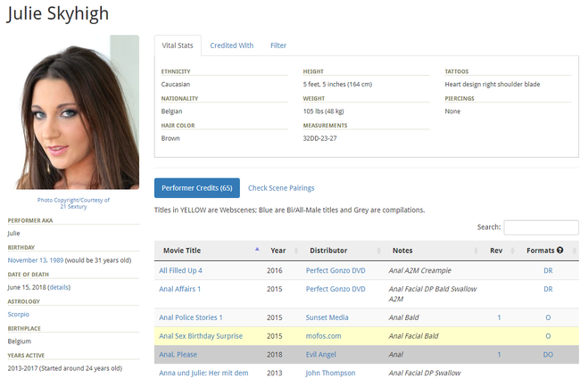Open review count for Anal Police Stories 1
This screenshot has height=378, width=580.
pyautogui.click(x=499, y=317)
